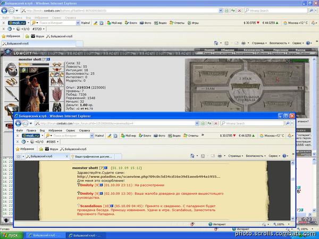Viewport: 319px width, 239px height.
Task: Expand Страница menu in rear window
Action: click(259, 43)
